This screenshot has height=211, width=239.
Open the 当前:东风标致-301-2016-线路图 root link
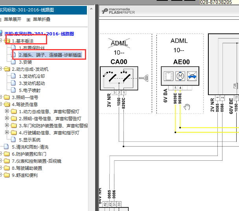tap(39, 34)
